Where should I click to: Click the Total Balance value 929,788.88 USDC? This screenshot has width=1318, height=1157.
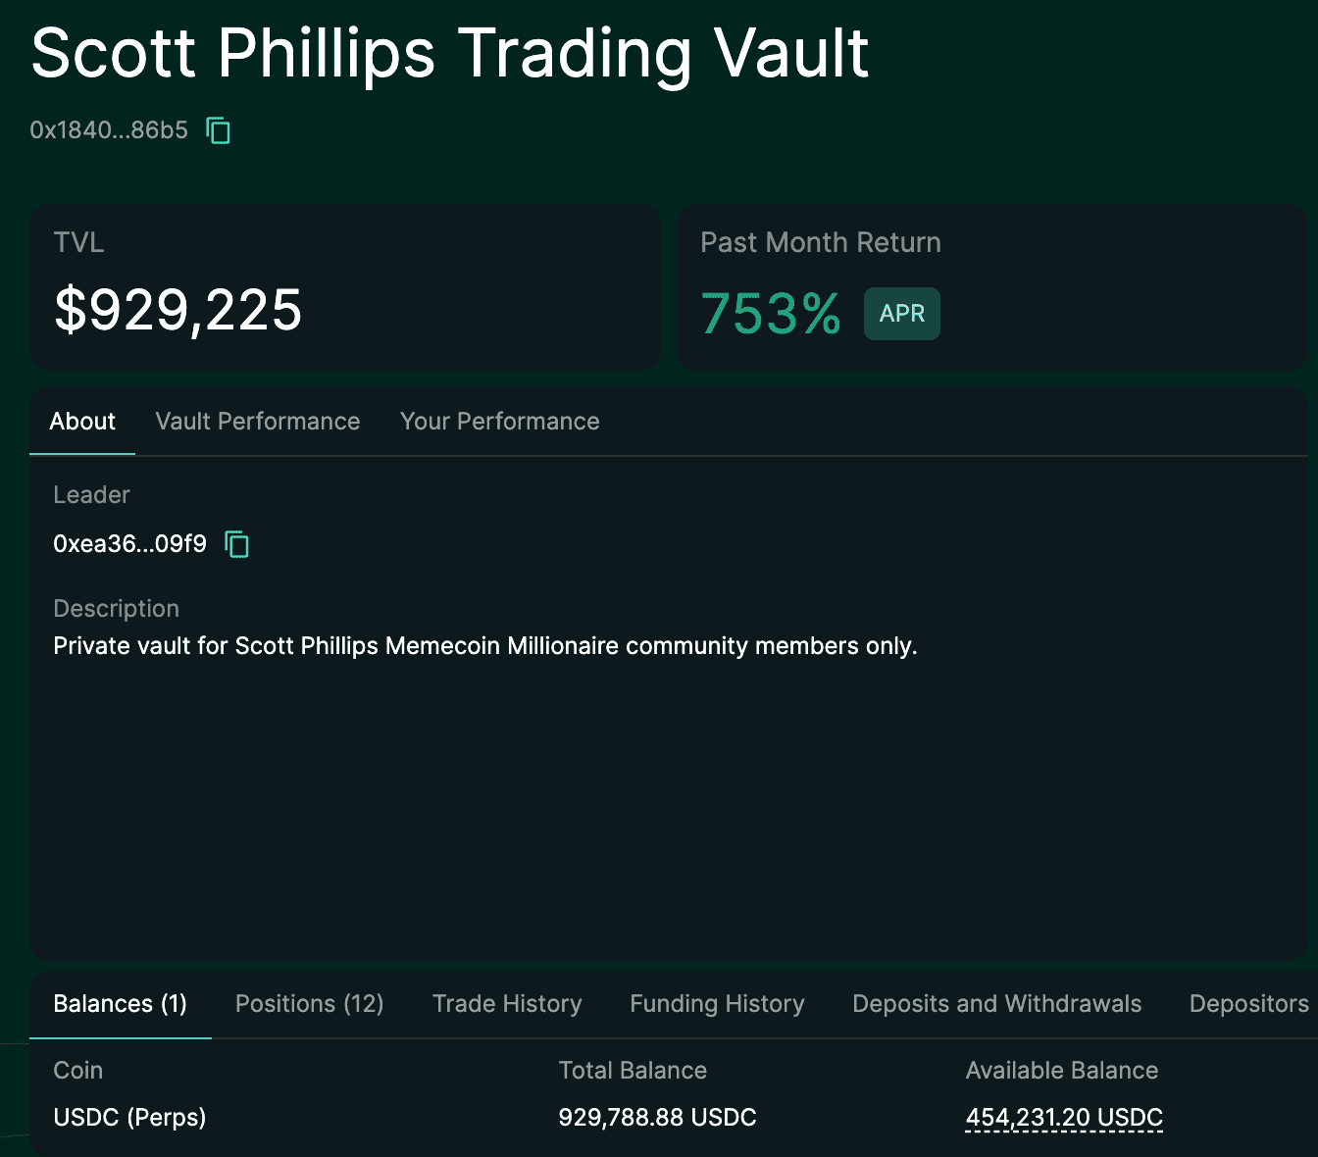657,1117
